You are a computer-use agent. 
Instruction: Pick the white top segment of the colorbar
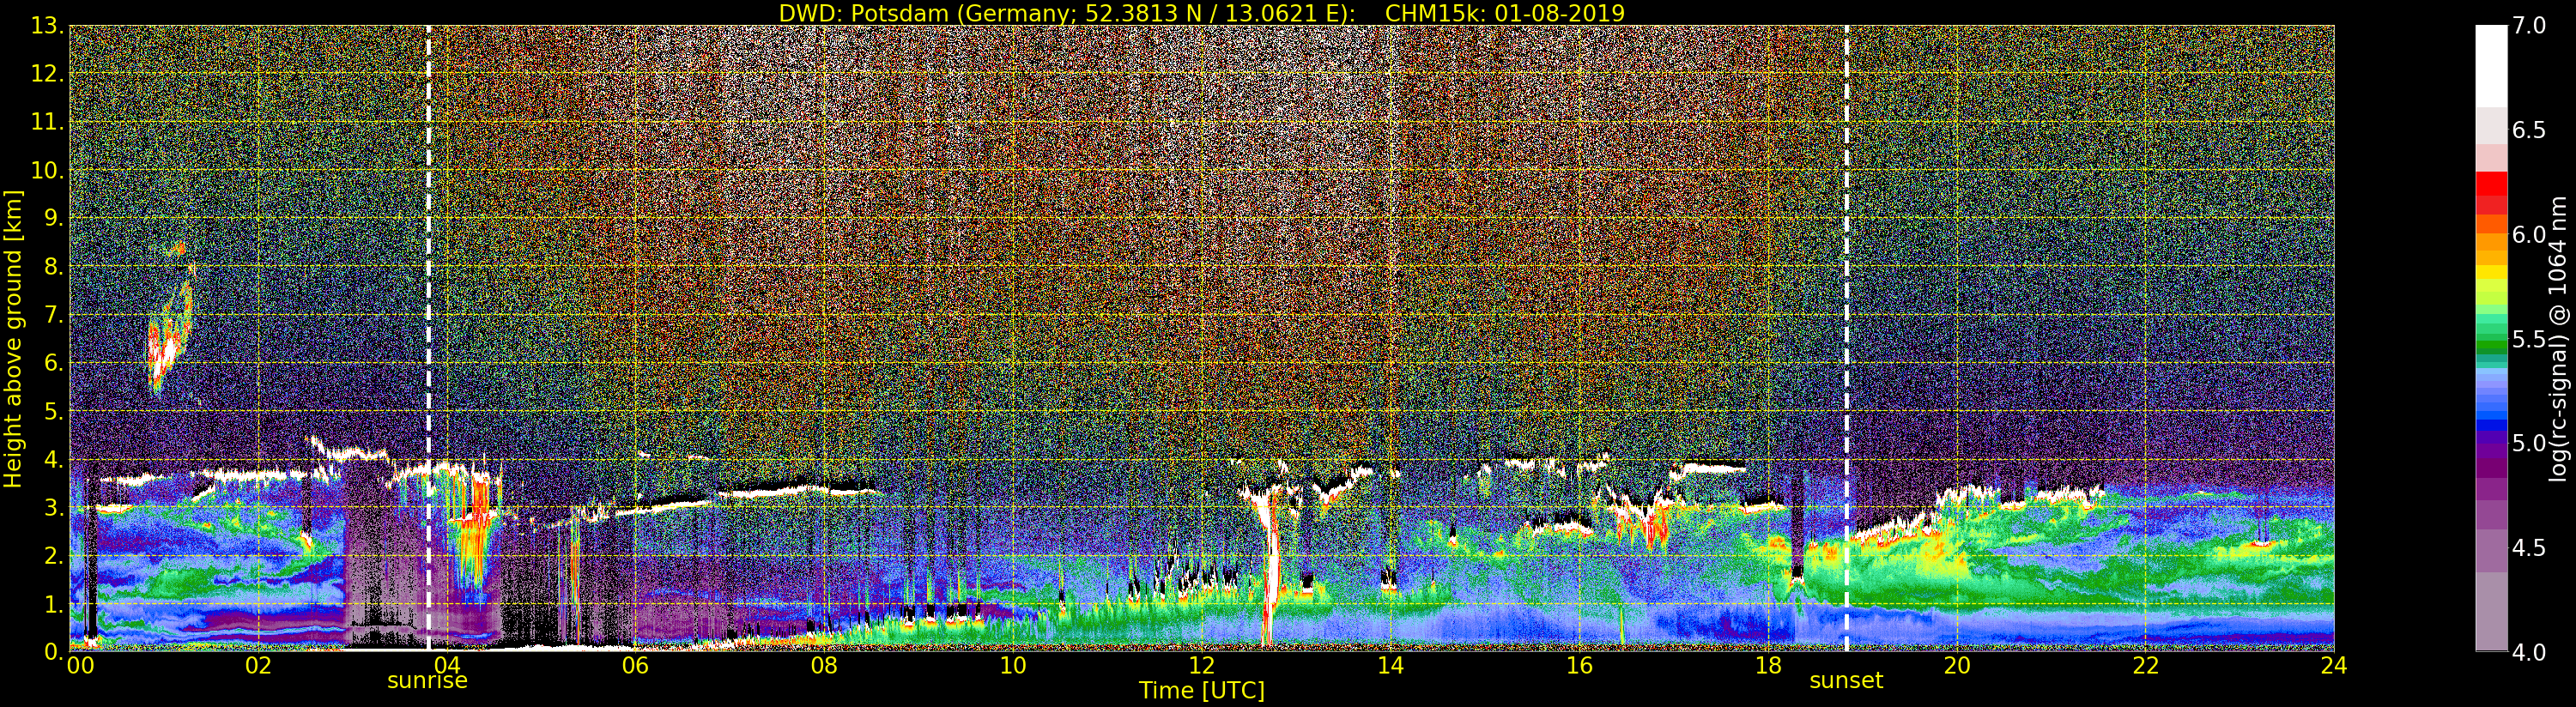point(2491,65)
